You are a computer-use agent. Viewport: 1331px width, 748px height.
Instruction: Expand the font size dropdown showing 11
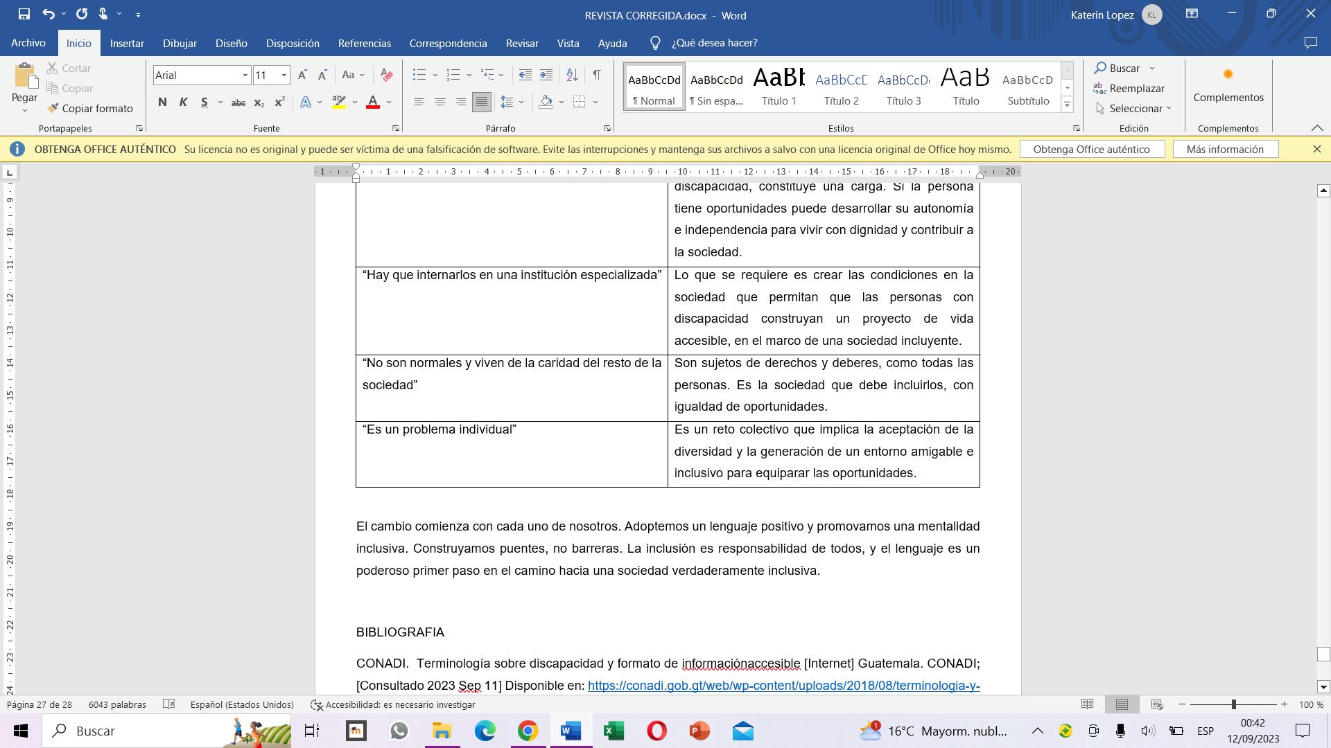tap(284, 75)
